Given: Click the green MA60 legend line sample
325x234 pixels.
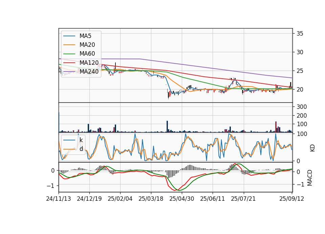Looking at the screenshot, I should pyautogui.click(x=69, y=54).
